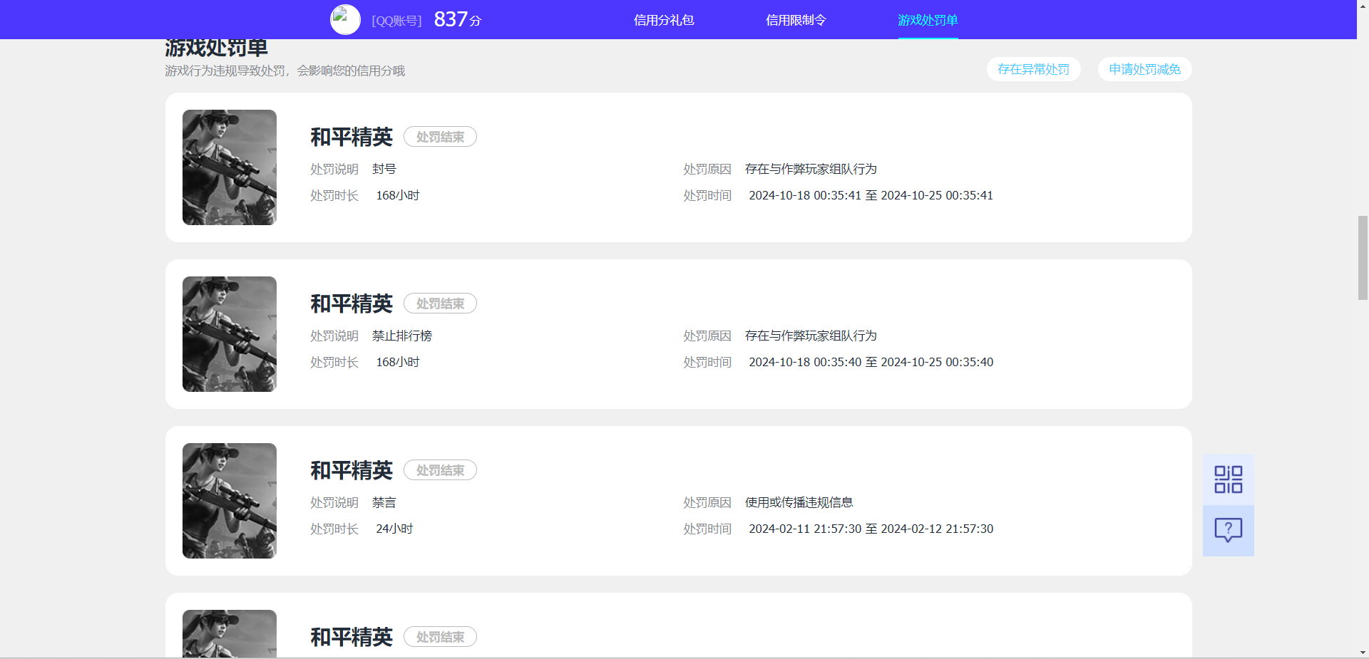This screenshot has width=1369, height=659.
Task: Click time range ending 2024-02-12 21:57:30
Action: (871, 529)
